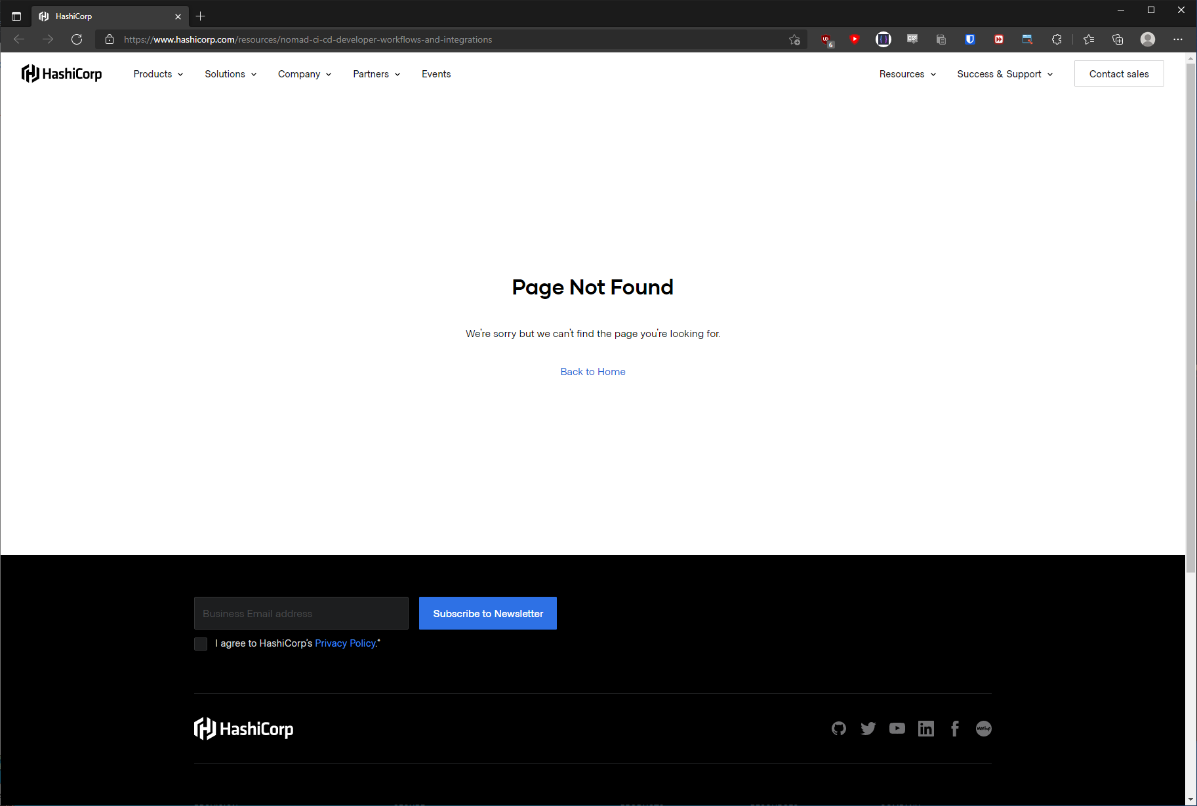Toggle the favorites star in the address bar
The image size is (1197, 806).
click(x=794, y=39)
